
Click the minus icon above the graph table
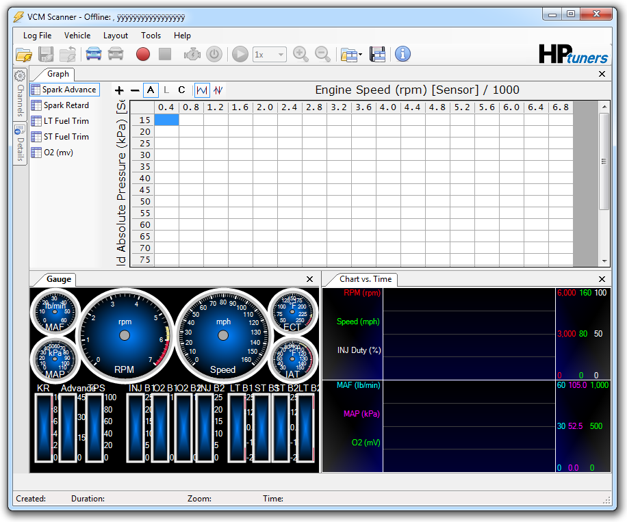point(135,90)
